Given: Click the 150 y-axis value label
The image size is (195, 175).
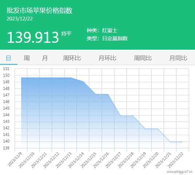Looking at the screenshot, I should coord(6,75).
